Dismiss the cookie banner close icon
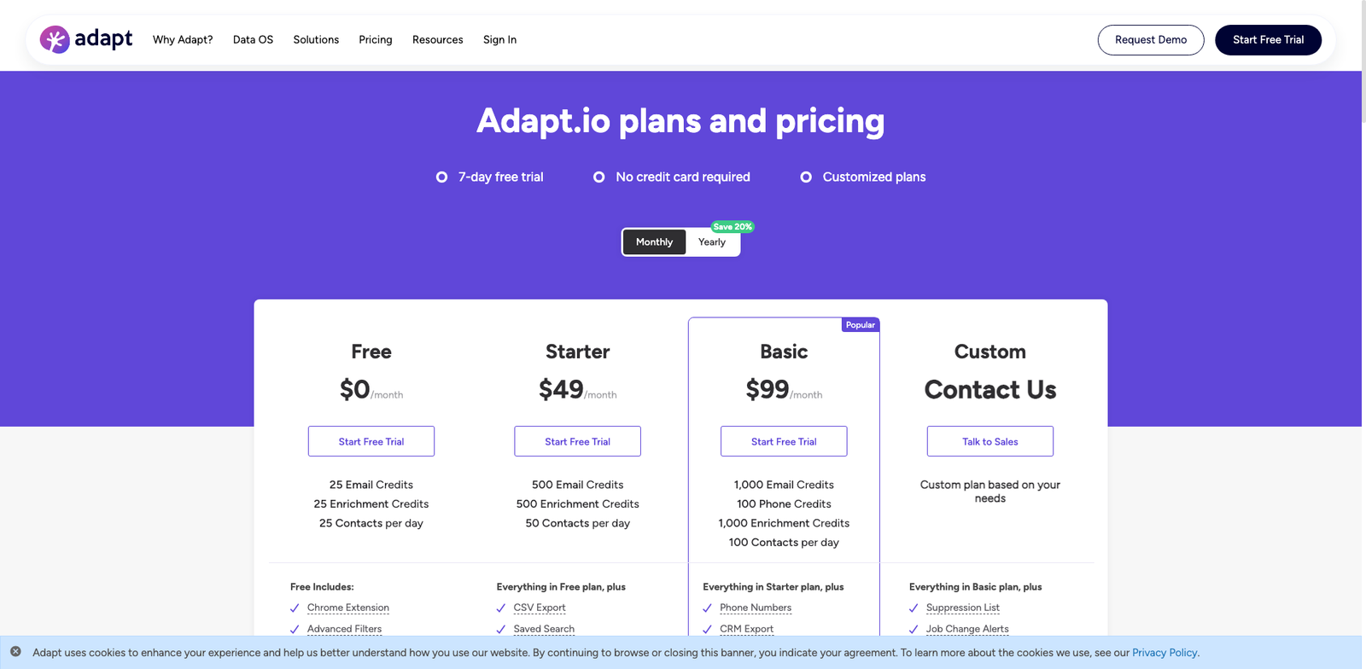Image resolution: width=1366 pixels, height=669 pixels. (15, 652)
